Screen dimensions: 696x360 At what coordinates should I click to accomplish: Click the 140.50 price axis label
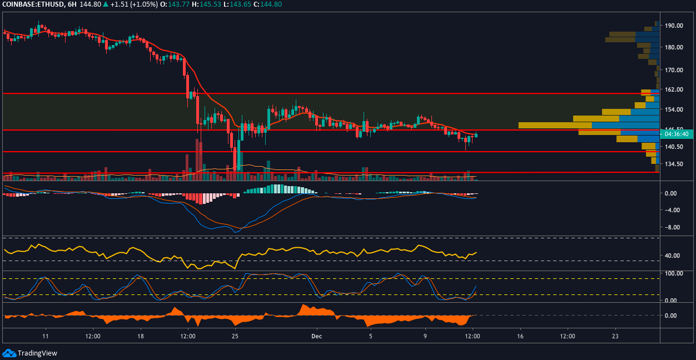674,147
